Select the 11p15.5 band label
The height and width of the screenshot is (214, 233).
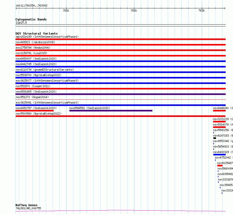(x=21, y=22)
